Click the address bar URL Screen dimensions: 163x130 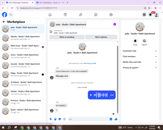[38, 8]
